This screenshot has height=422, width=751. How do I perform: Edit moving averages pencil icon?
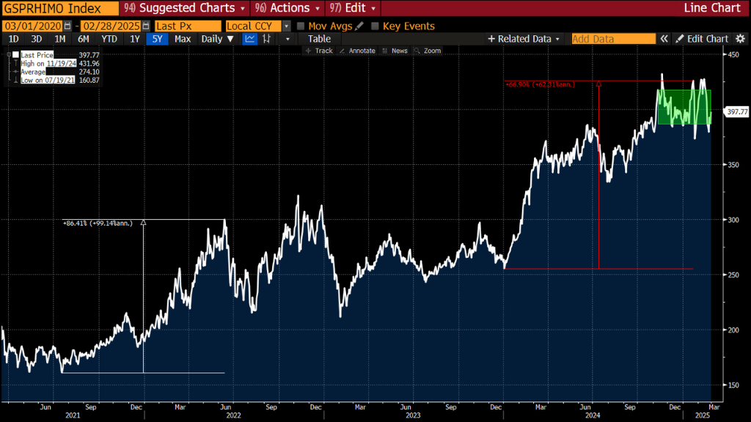pos(359,26)
